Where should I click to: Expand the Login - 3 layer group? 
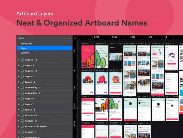[19, 66]
